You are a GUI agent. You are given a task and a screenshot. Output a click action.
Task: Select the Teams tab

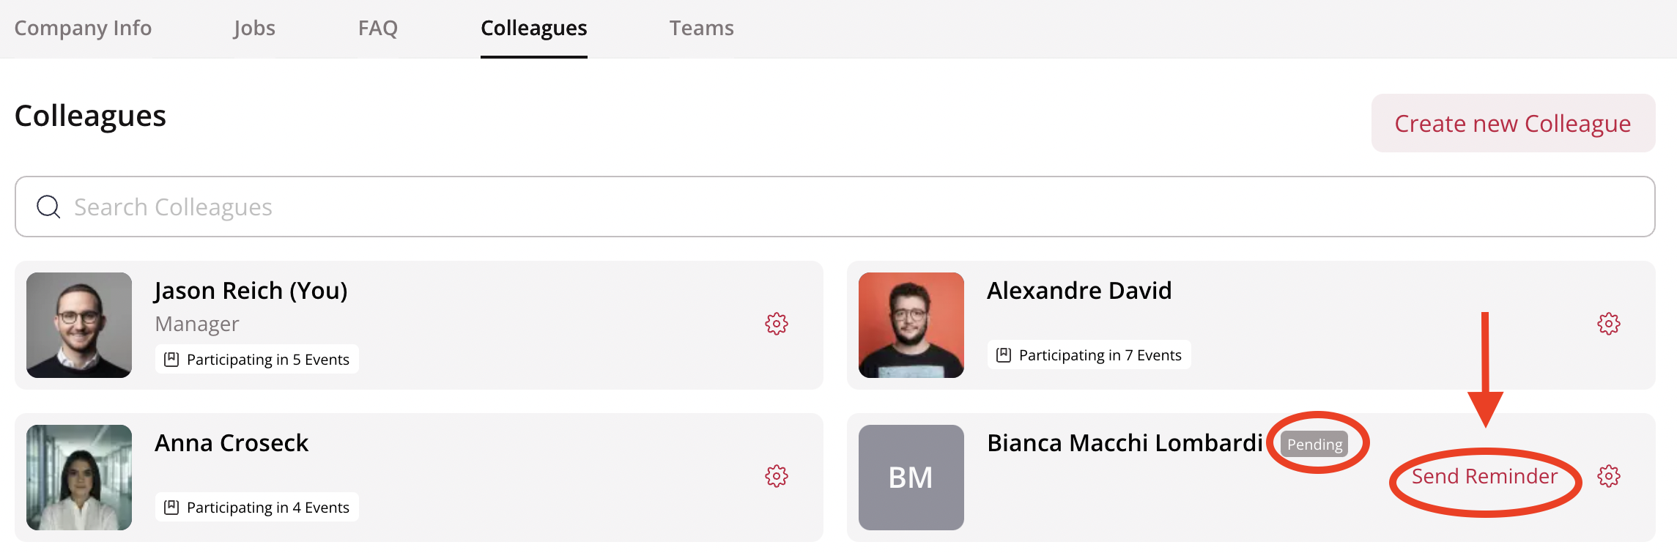click(701, 28)
